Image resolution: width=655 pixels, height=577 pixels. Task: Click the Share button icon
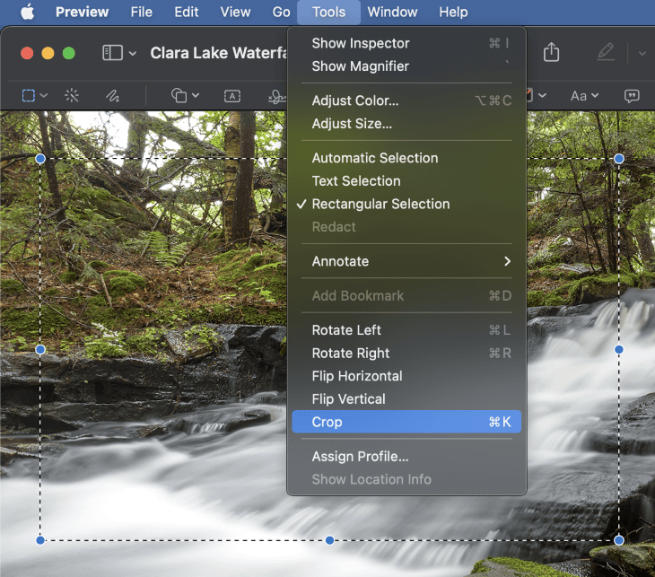point(551,52)
